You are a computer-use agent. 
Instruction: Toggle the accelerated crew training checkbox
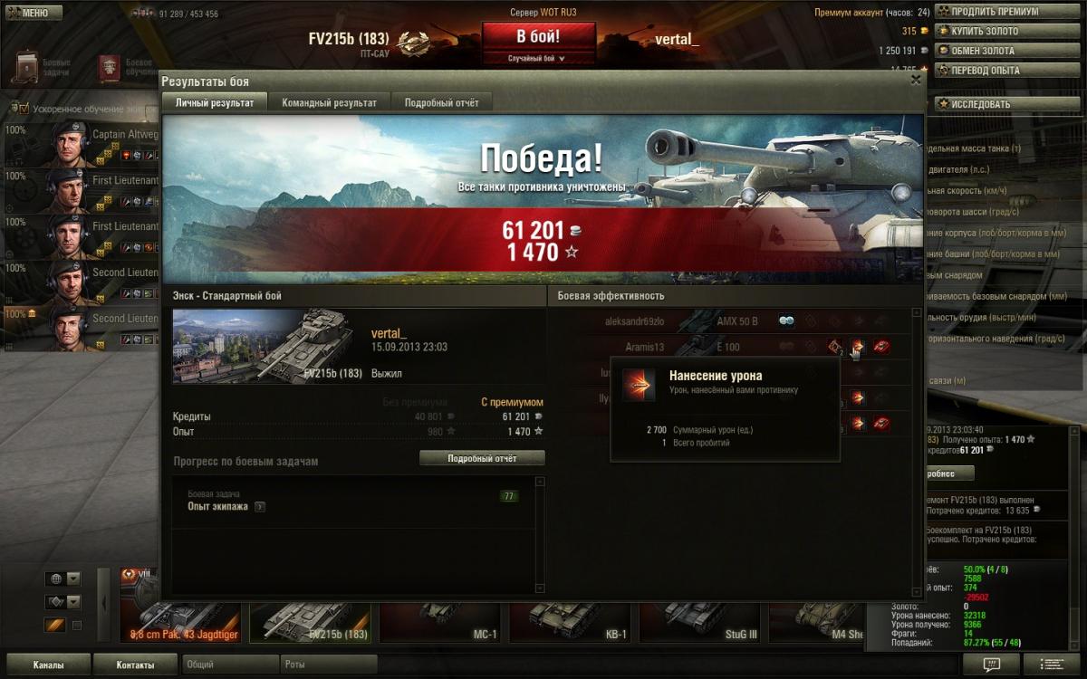[24, 108]
